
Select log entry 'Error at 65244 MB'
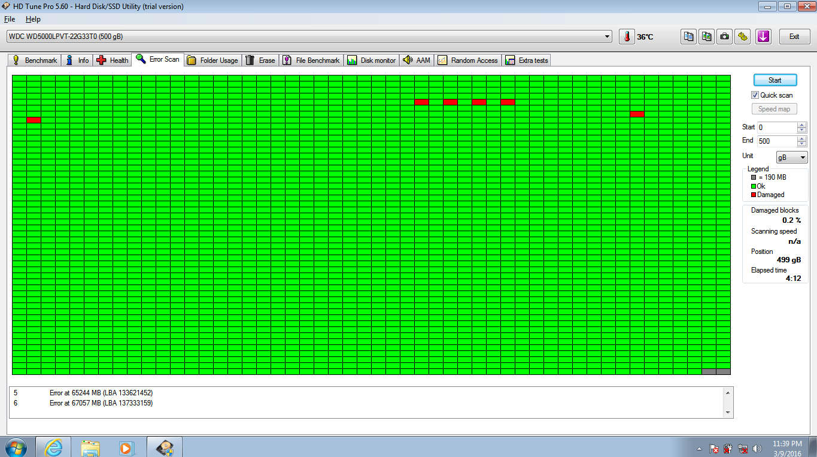point(101,393)
